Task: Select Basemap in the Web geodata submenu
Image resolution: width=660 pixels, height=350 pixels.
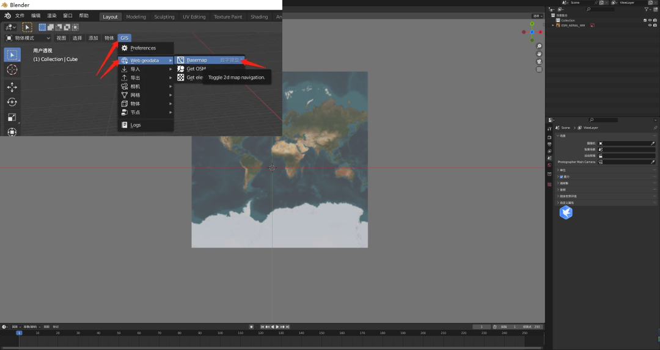Action: (x=209, y=60)
